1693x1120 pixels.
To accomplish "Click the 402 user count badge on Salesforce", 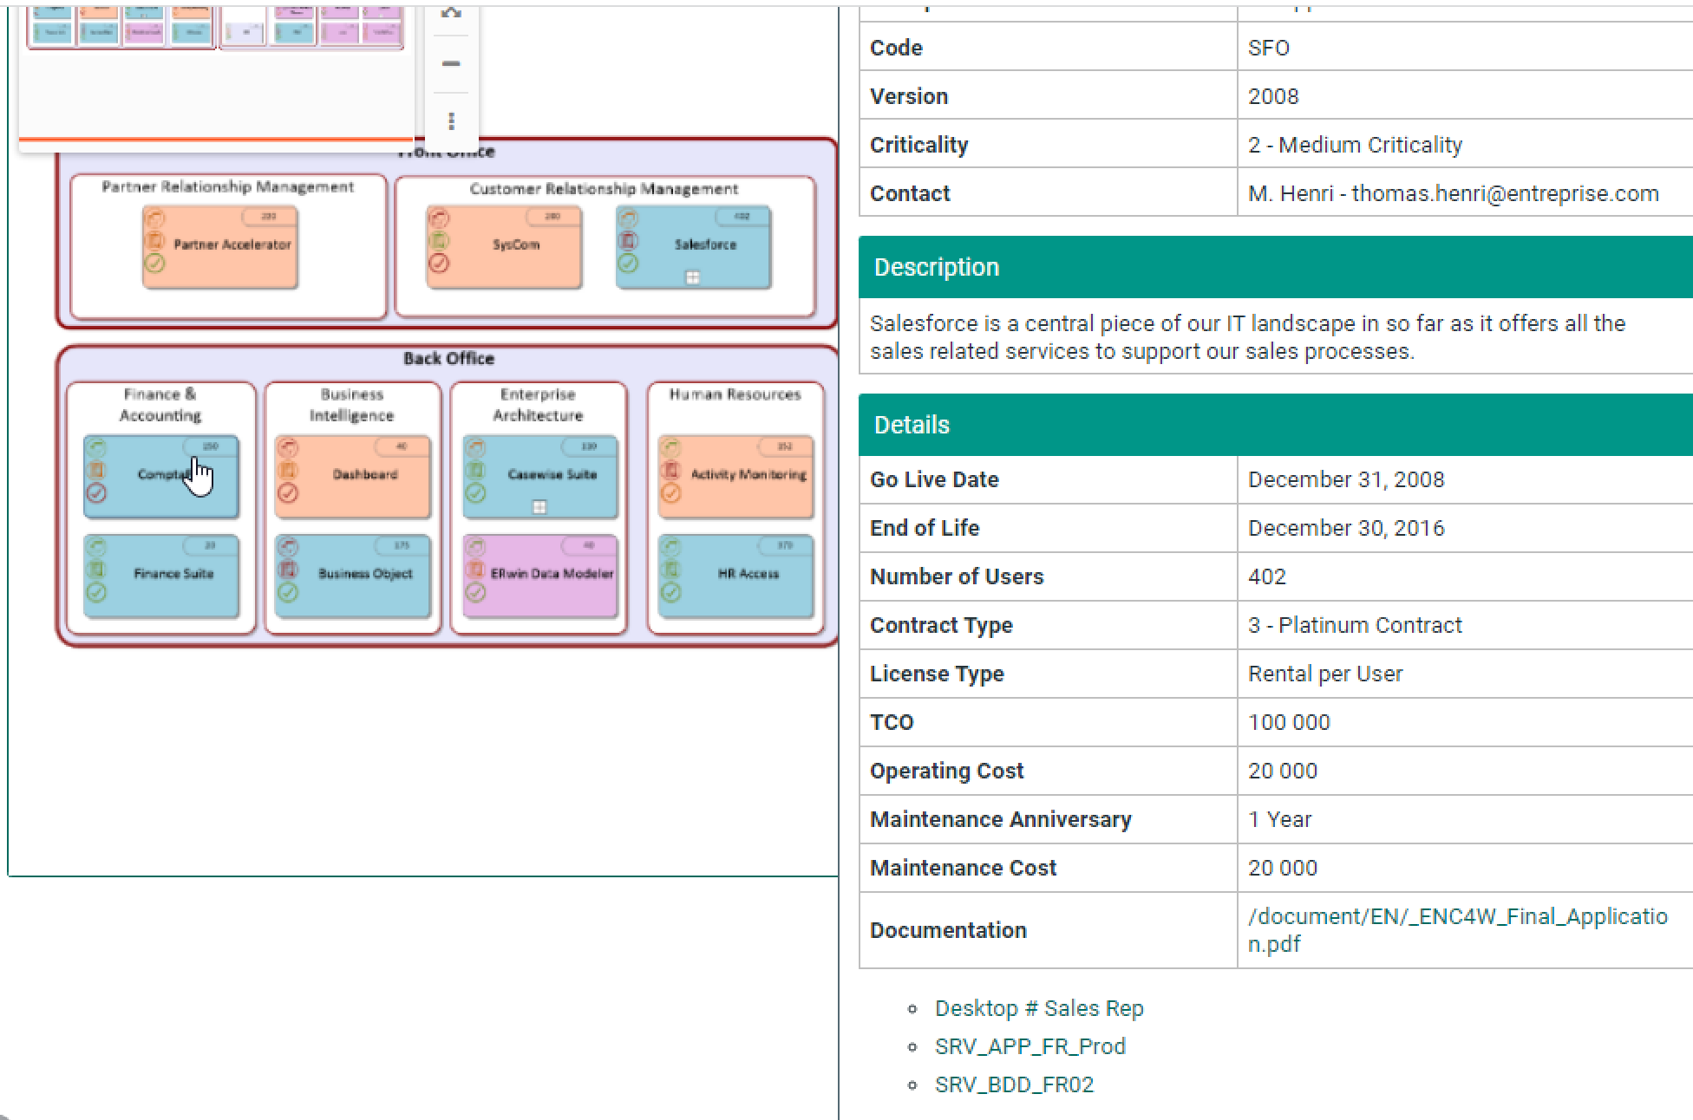I will tap(742, 217).
